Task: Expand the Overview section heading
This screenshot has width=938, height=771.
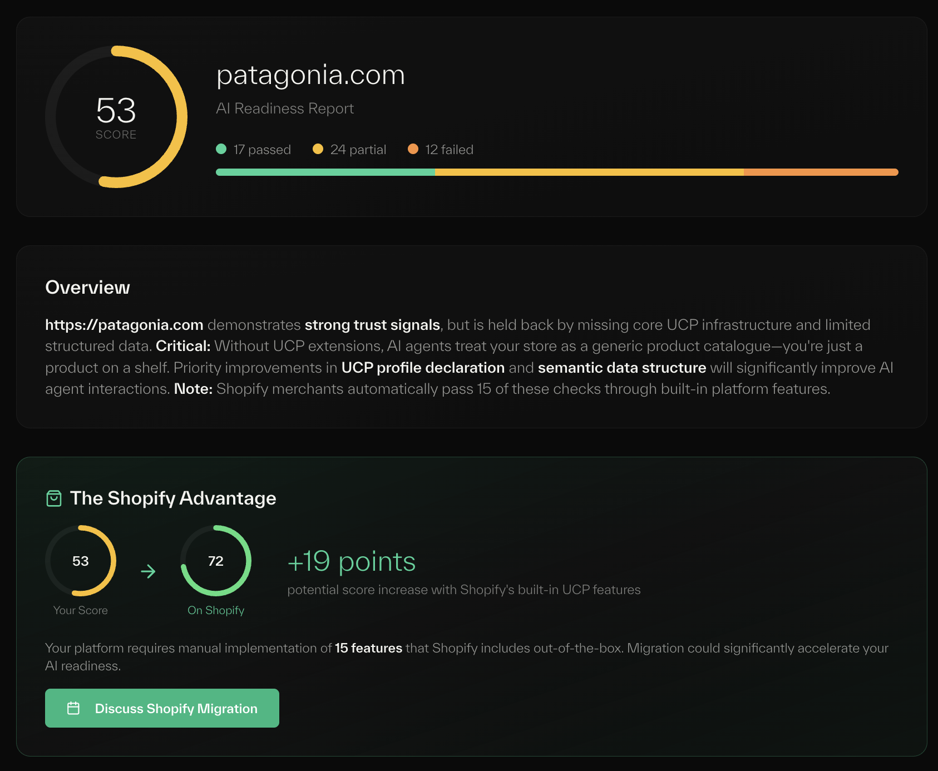Action: (87, 288)
